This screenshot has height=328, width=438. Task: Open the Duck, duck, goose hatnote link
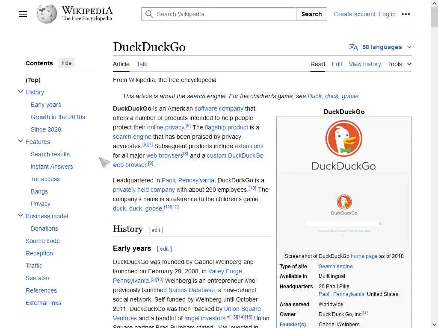tap(333, 96)
